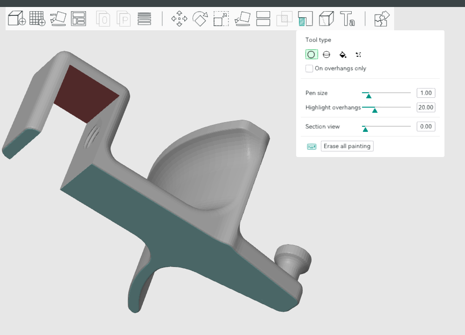Activate the Scale tool

click(x=221, y=19)
